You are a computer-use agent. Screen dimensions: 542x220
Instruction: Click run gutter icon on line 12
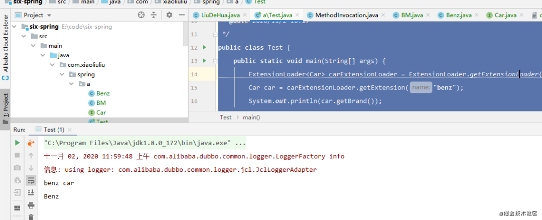tap(204, 47)
